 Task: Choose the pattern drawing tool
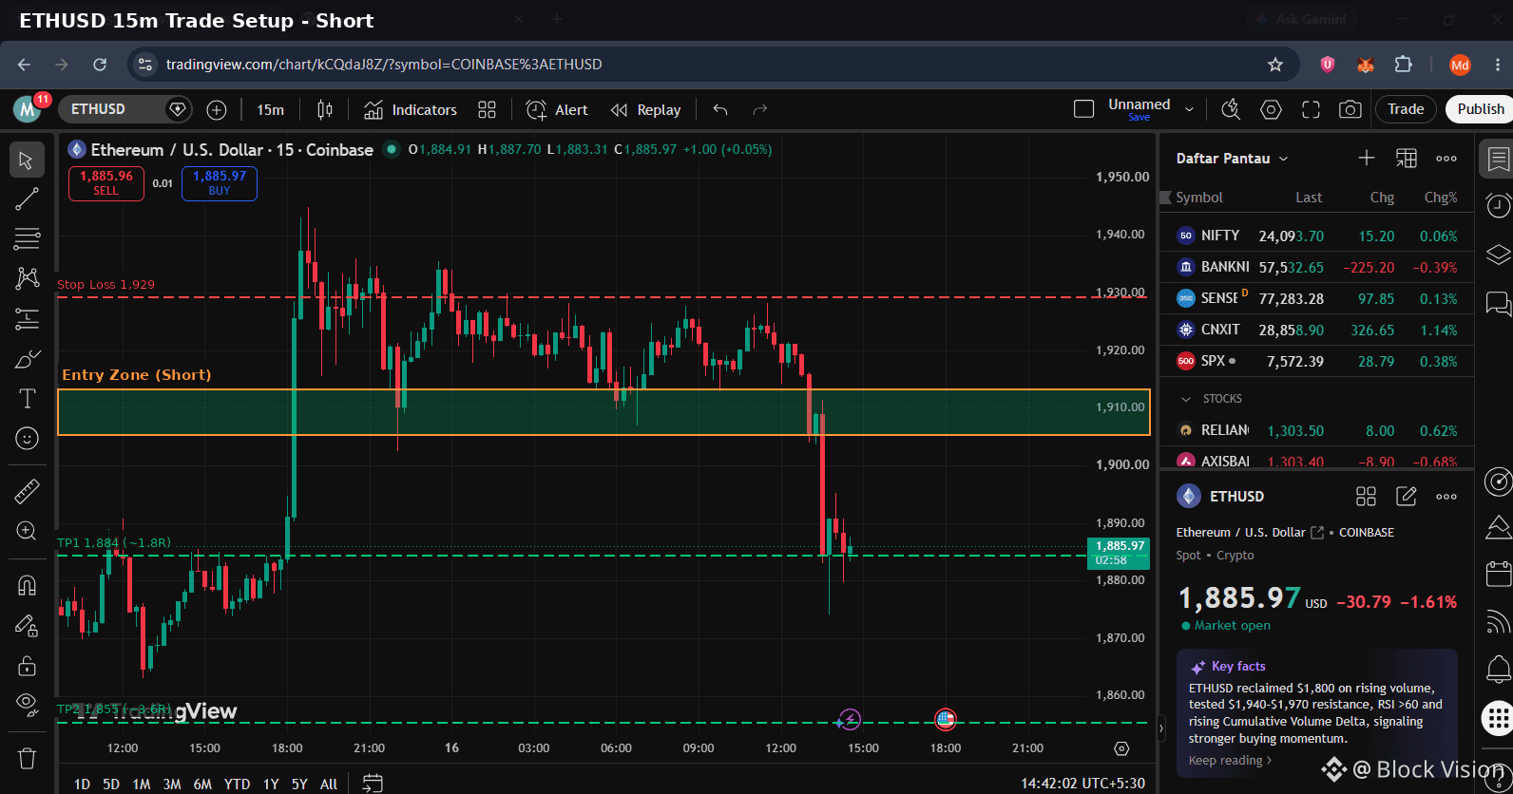tap(27, 278)
